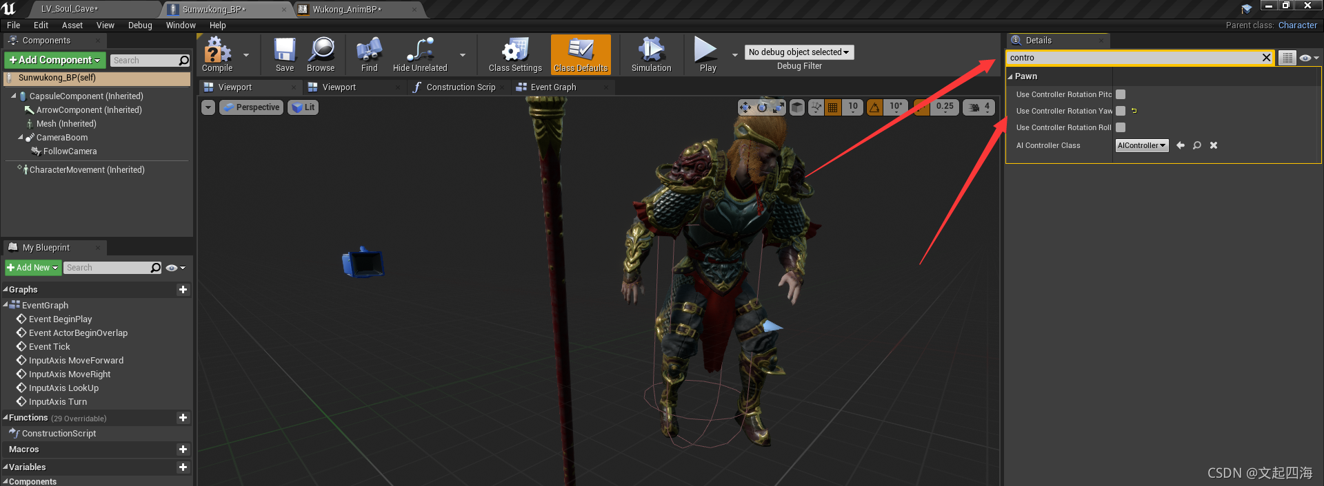Image resolution: width=1324 pixels, height=486 pixels.
Task: Reset Use Controller Rotation Yaw to default
Action: [1134, 111]
